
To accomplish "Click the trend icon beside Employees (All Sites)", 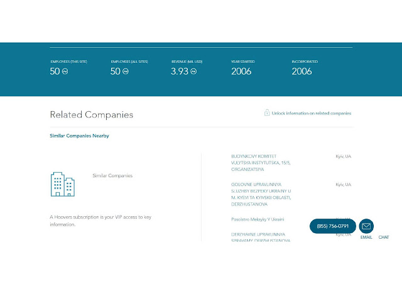I will [x=126, y=72].
